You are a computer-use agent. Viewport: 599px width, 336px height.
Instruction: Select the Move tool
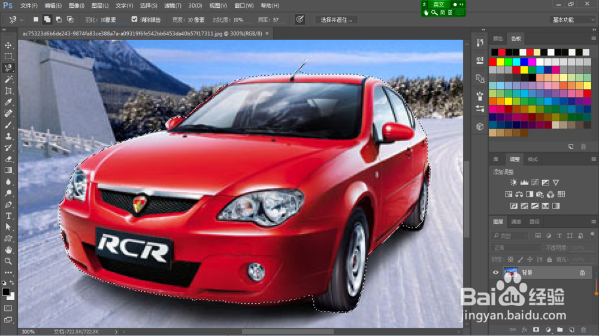tap(8, 45)
